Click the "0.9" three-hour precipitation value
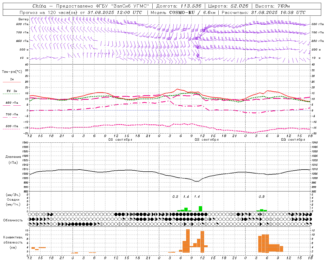 coord(262,197)
